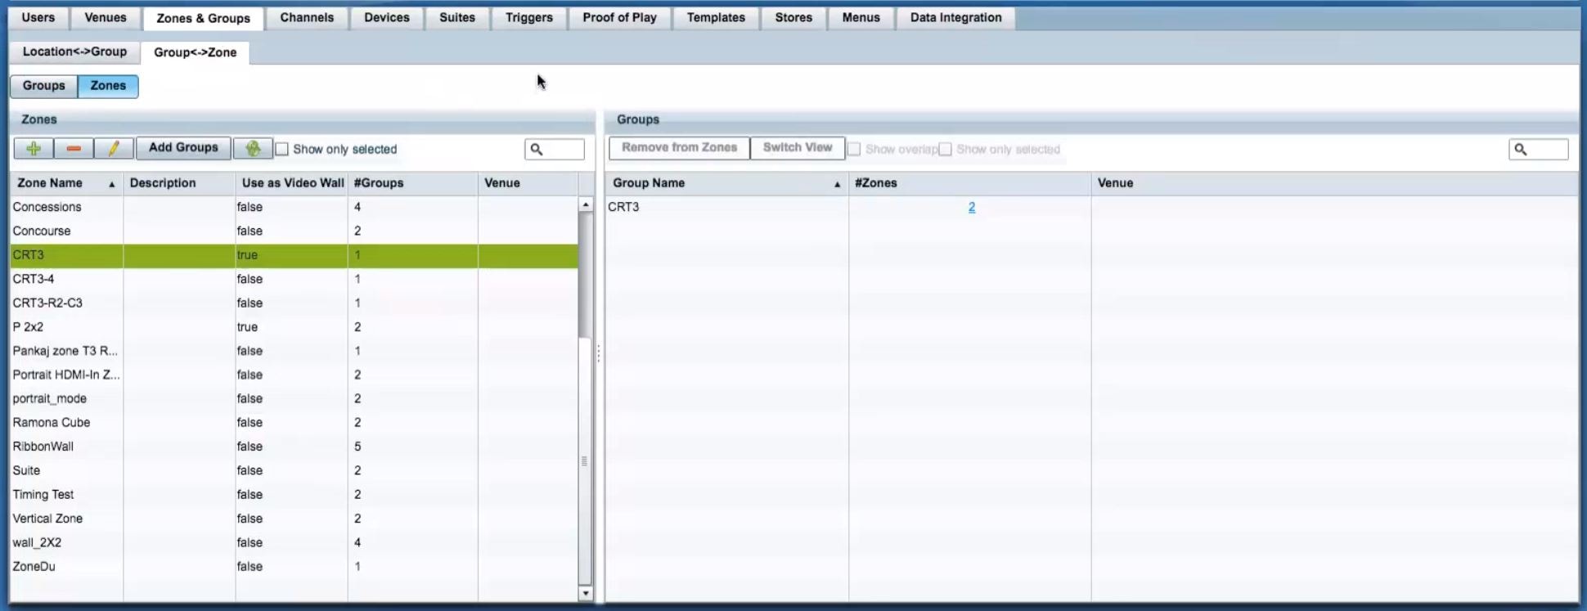Screen dimensions: 1587x611
Task: Select the Suite zone row
Action: pyautogui.click(x=294, y=470)
